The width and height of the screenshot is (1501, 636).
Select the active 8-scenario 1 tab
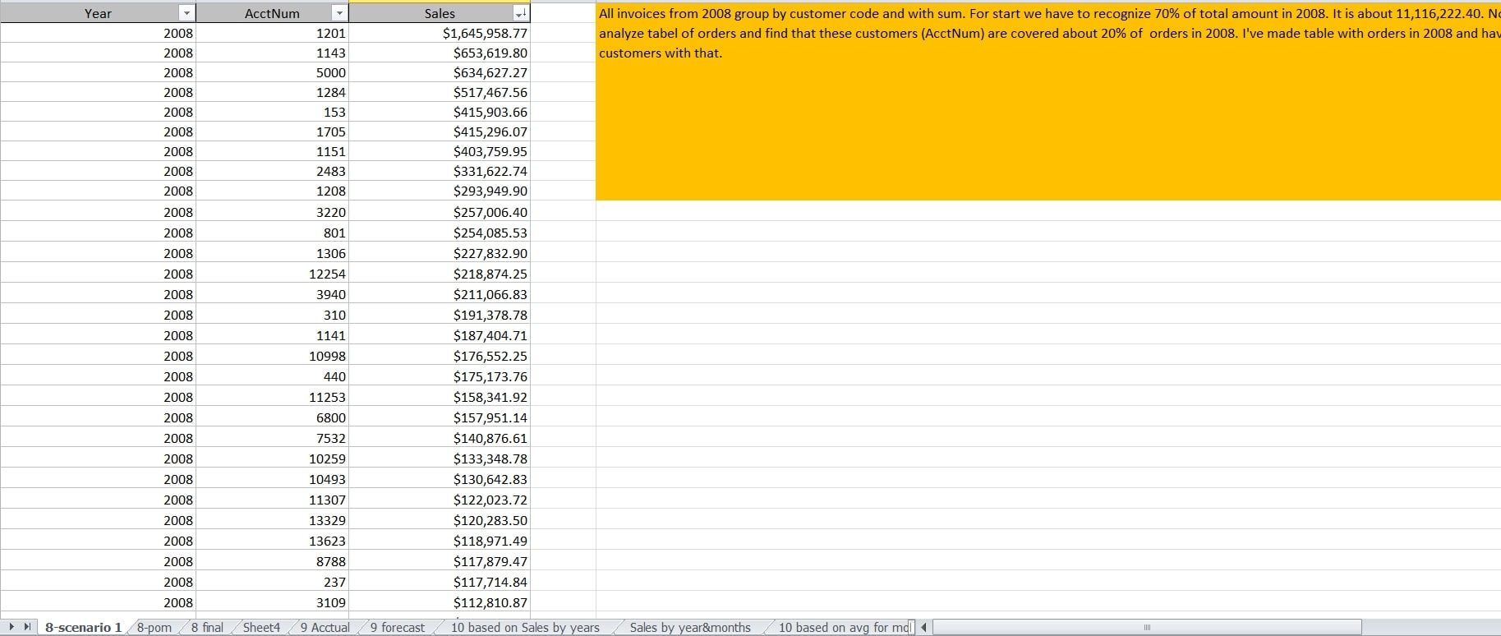point(83,628)
